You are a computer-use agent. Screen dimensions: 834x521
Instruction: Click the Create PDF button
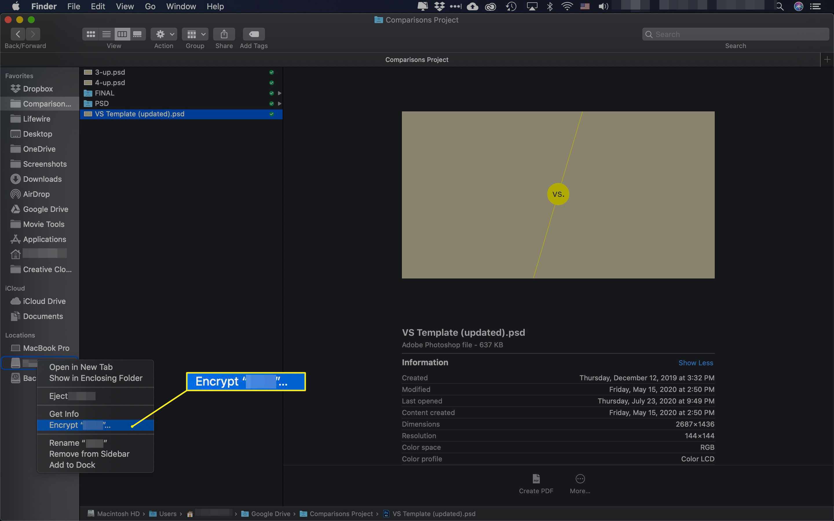(536, 484)
